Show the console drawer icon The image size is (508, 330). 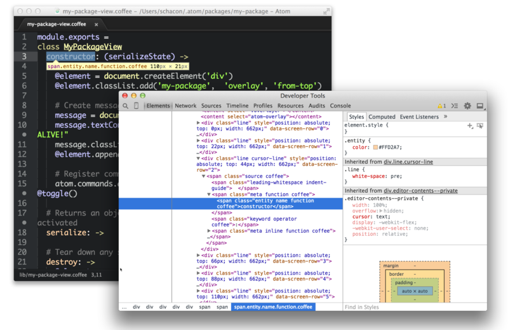pos(455,106)
